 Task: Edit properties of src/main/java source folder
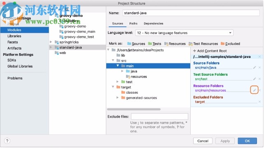pyautogui.click(x=255, y=67)
